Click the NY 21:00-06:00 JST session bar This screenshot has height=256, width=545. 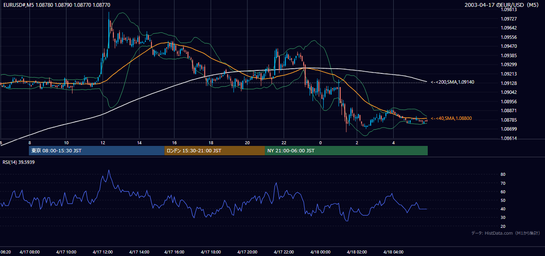click(346, 151)
